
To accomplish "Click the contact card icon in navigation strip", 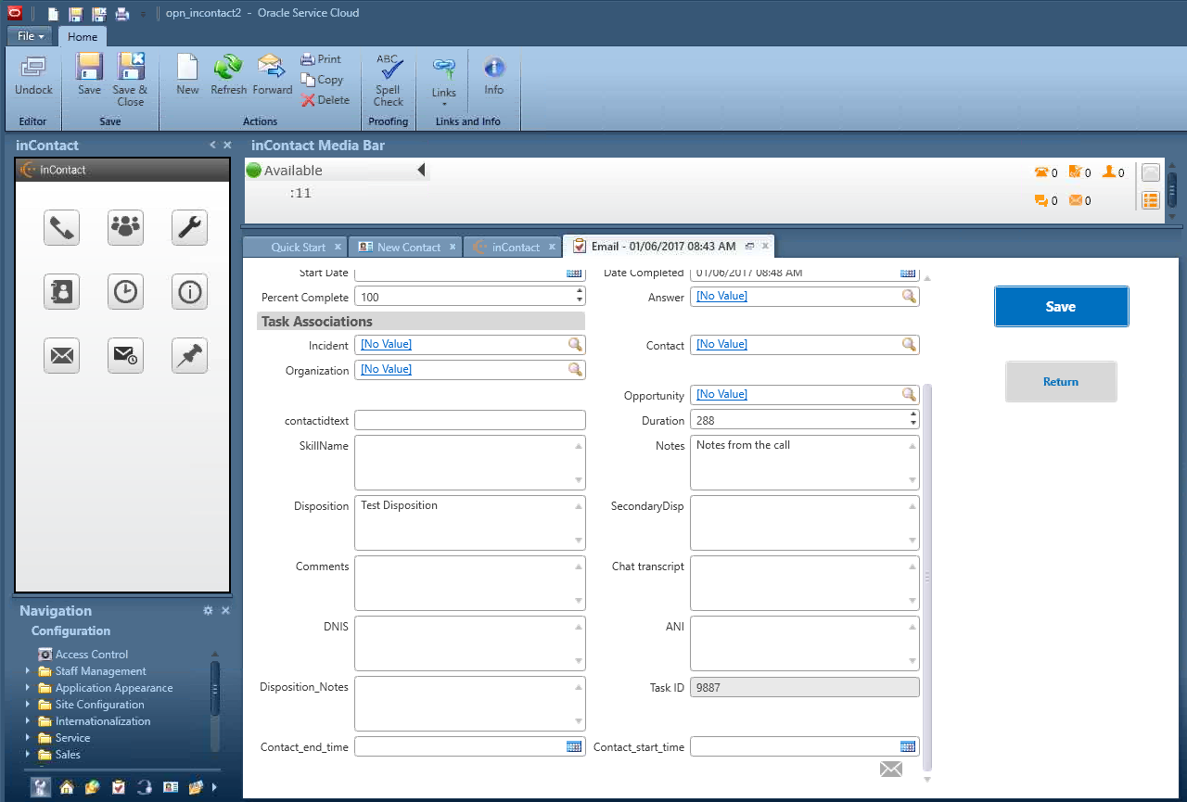I will [170, 787].
